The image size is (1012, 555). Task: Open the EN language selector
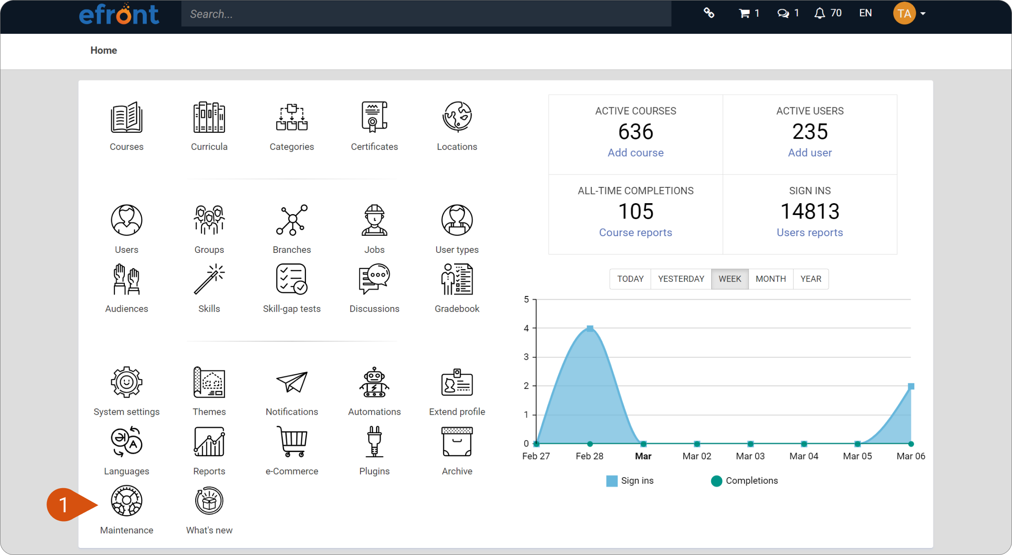(x=866, y=13)
